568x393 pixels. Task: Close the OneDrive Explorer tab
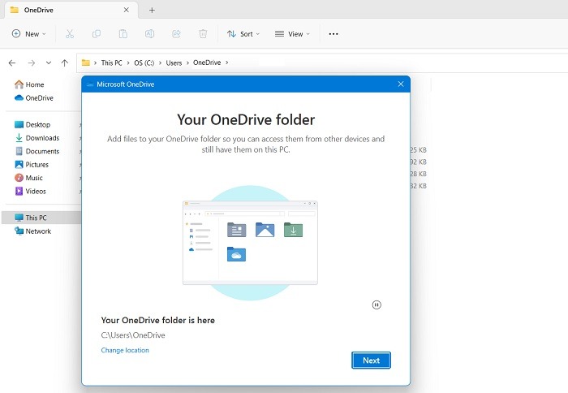pyautogui.click(x=126, y=11)
